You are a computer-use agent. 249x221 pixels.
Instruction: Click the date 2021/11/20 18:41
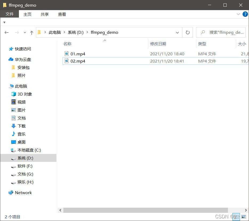[x=167, y=61]
